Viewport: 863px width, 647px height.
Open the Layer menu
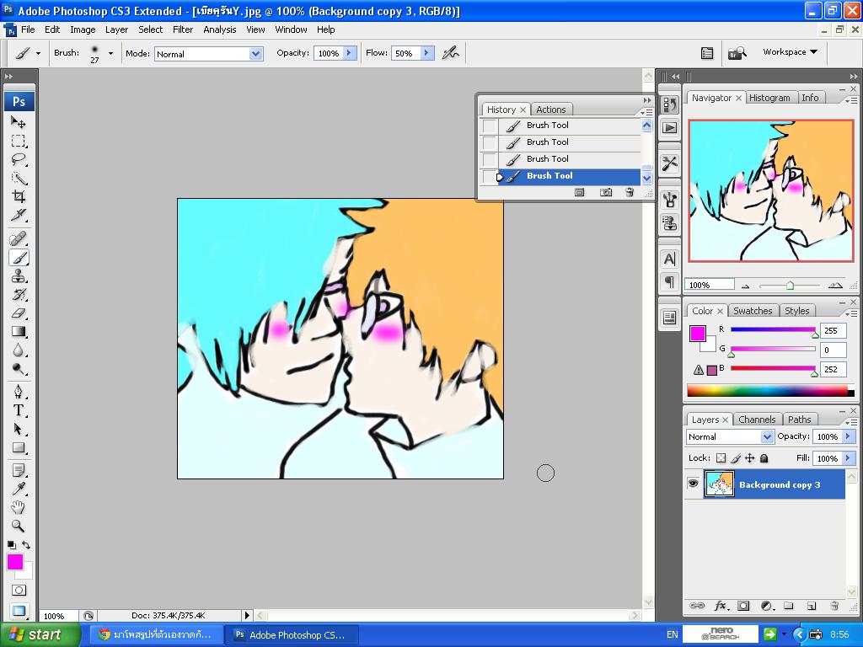pos(116,29)
